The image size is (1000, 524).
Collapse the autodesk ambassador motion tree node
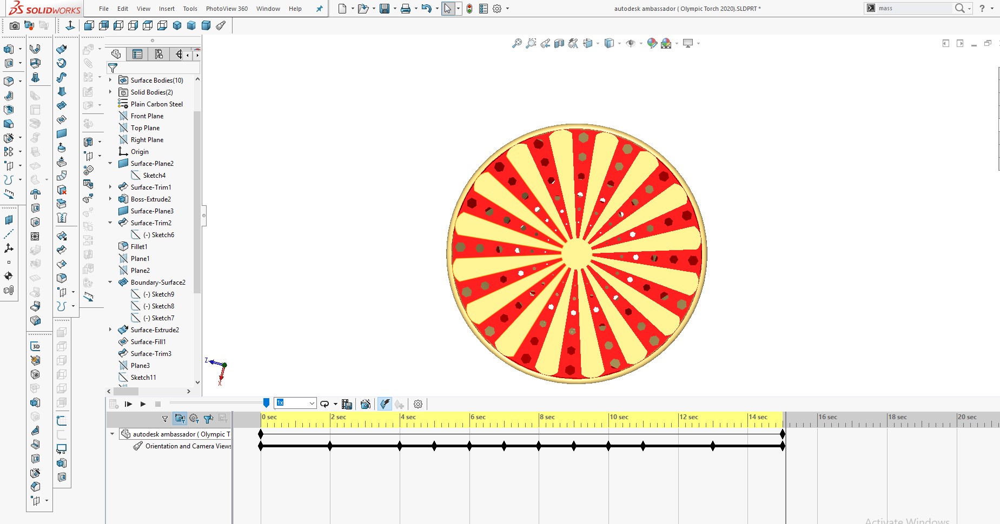(112, 434)
